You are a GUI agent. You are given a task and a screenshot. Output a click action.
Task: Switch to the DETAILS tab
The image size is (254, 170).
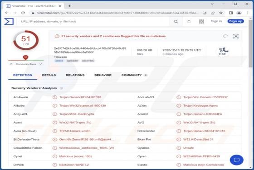[x=49, y=75]
